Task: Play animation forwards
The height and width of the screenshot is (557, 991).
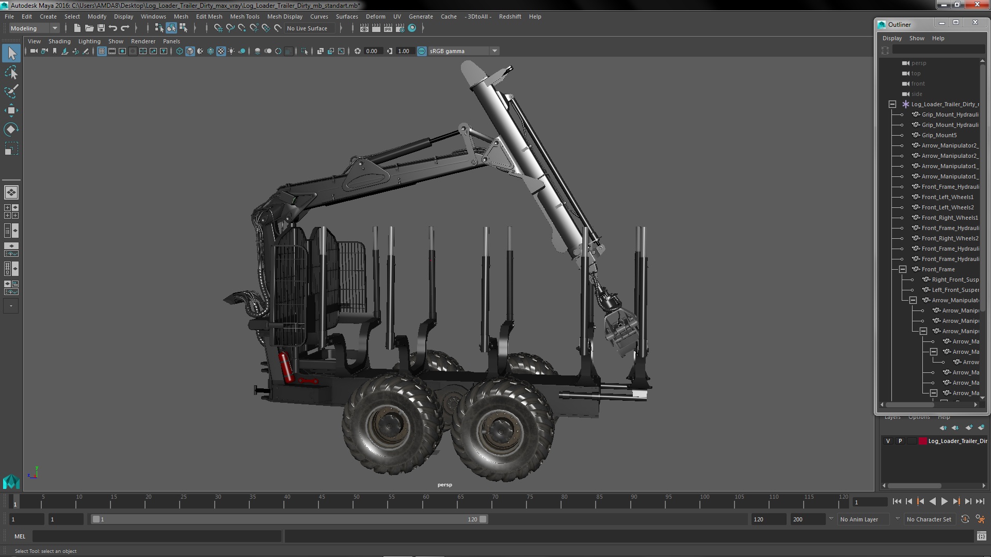Action: pos(944,501)
